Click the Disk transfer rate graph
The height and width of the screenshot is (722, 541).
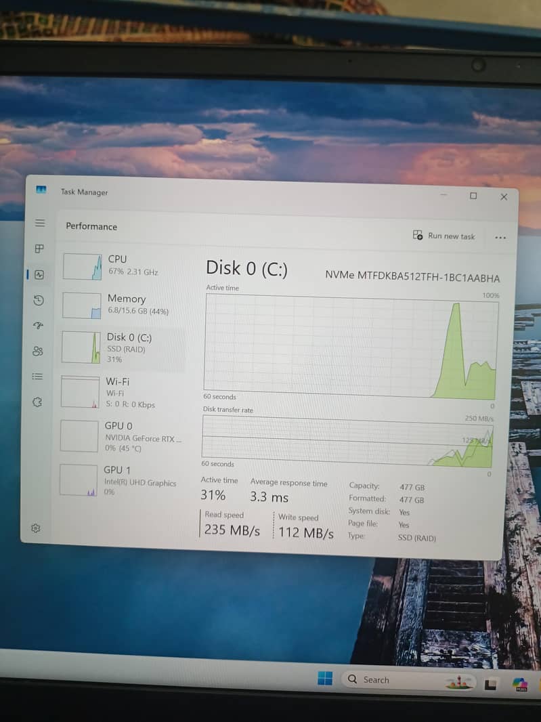(x=347, y=441)
